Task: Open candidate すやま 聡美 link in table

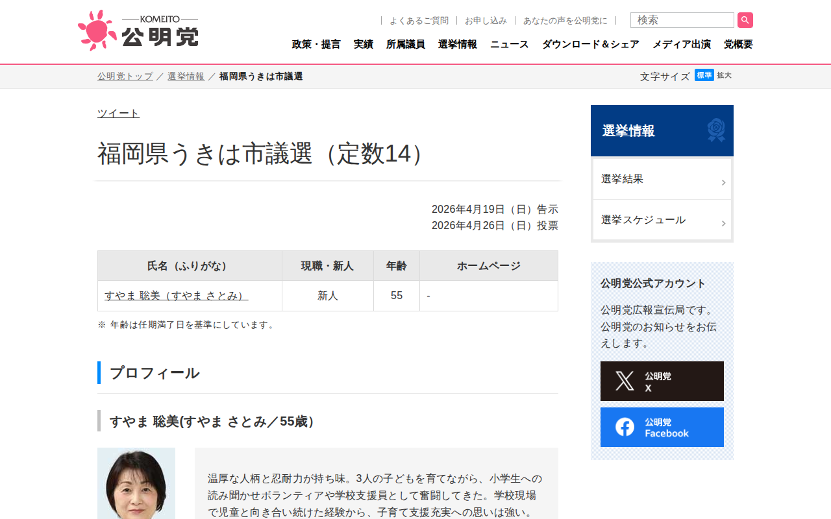Action: pyautogui.click(x=177, y=296)
